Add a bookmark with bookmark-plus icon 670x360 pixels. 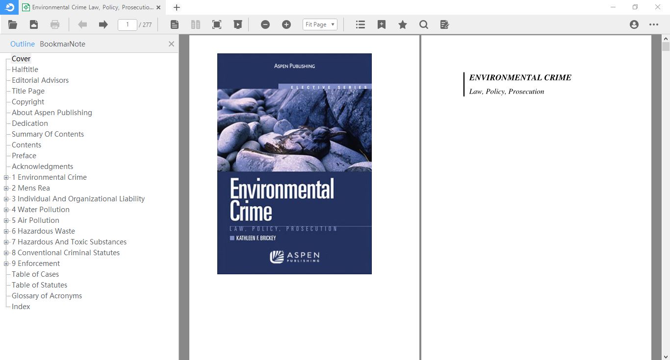click(x=382, y=24)
